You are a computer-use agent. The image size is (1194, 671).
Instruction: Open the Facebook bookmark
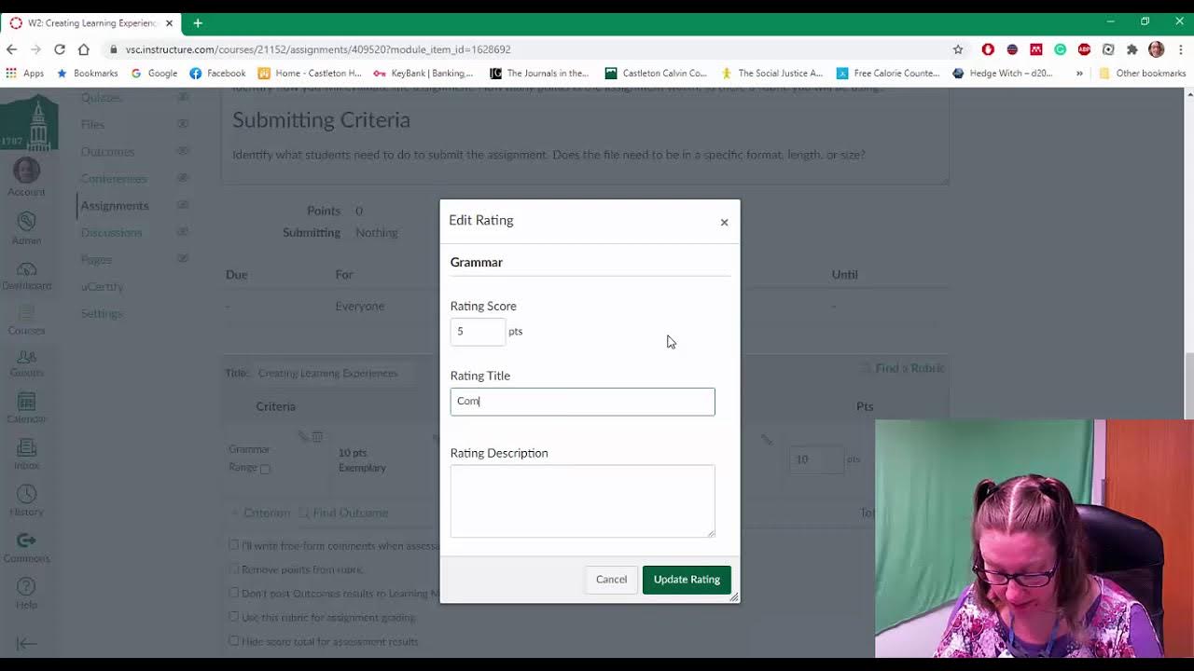(x=217, y=73)
